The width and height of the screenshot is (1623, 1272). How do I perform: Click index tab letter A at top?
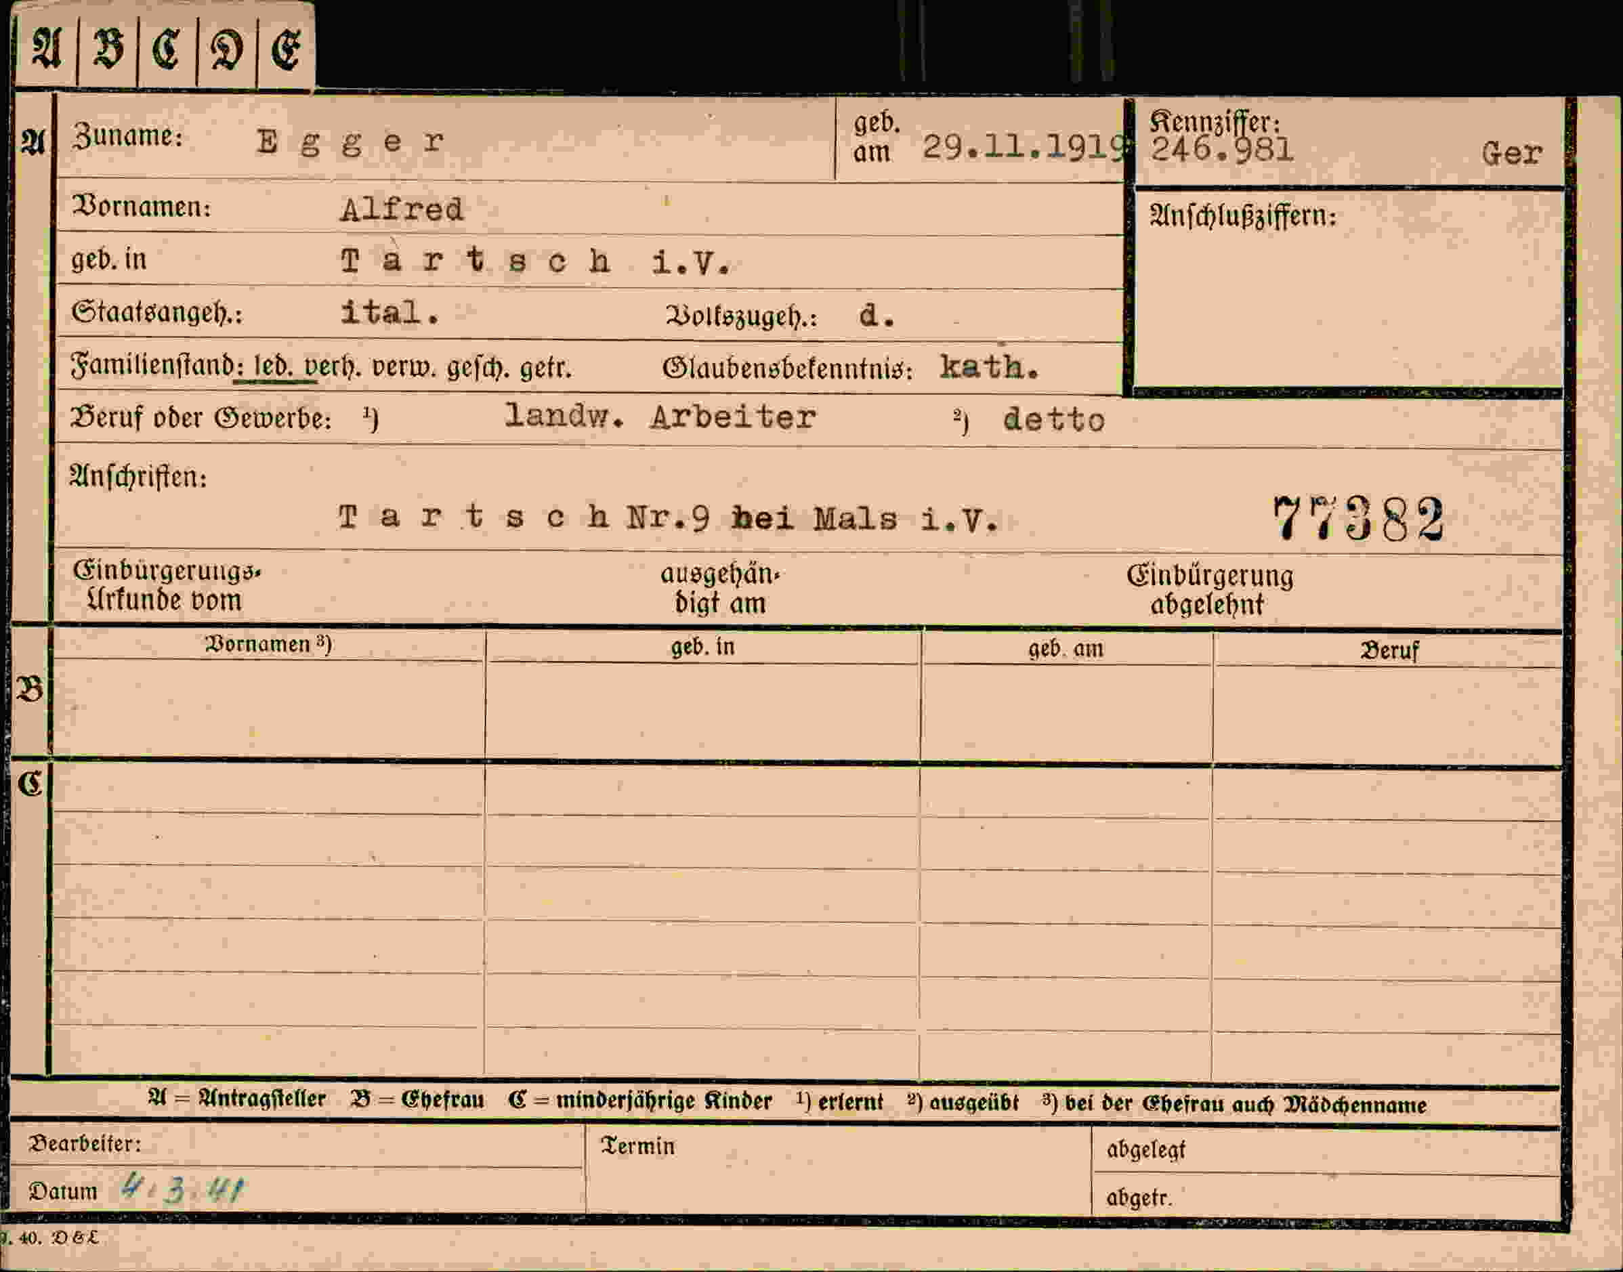[x=46, y=49]
